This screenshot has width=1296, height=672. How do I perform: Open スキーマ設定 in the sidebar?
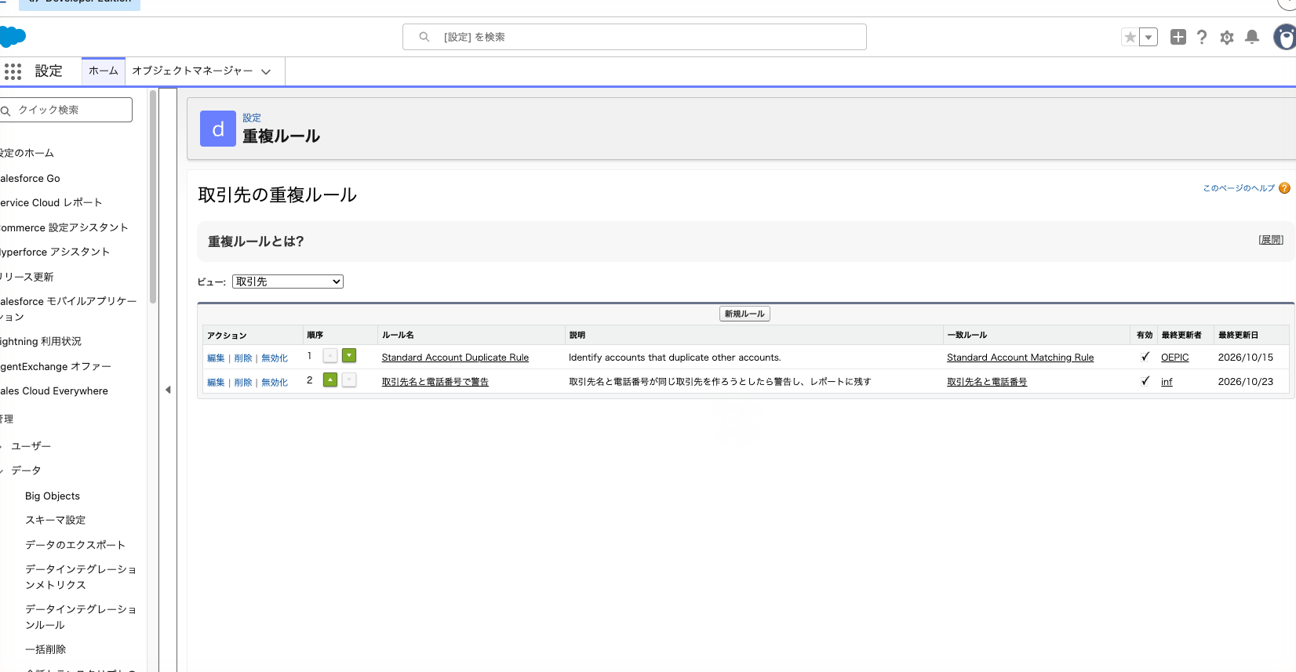tap(56, 520)
